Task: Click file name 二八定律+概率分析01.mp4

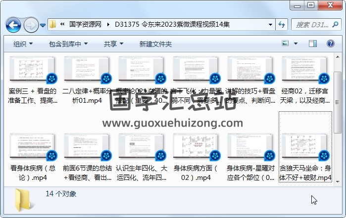Action: tap(87, 96)
